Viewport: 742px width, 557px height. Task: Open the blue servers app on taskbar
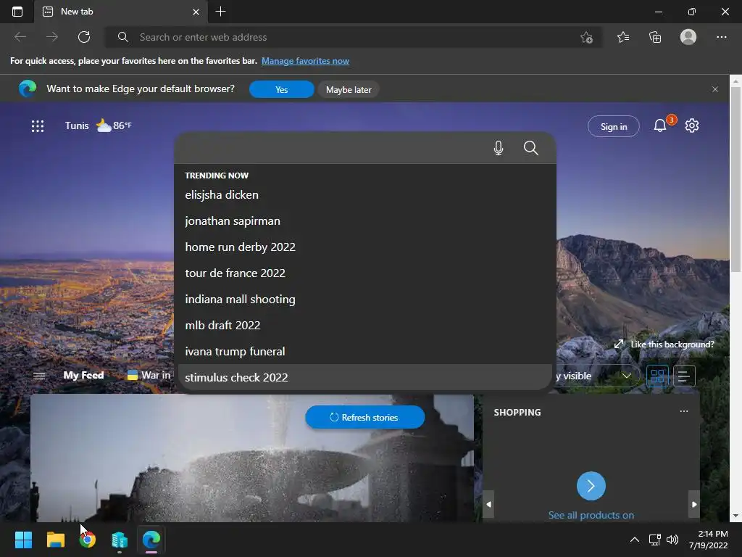pos(120,540)
